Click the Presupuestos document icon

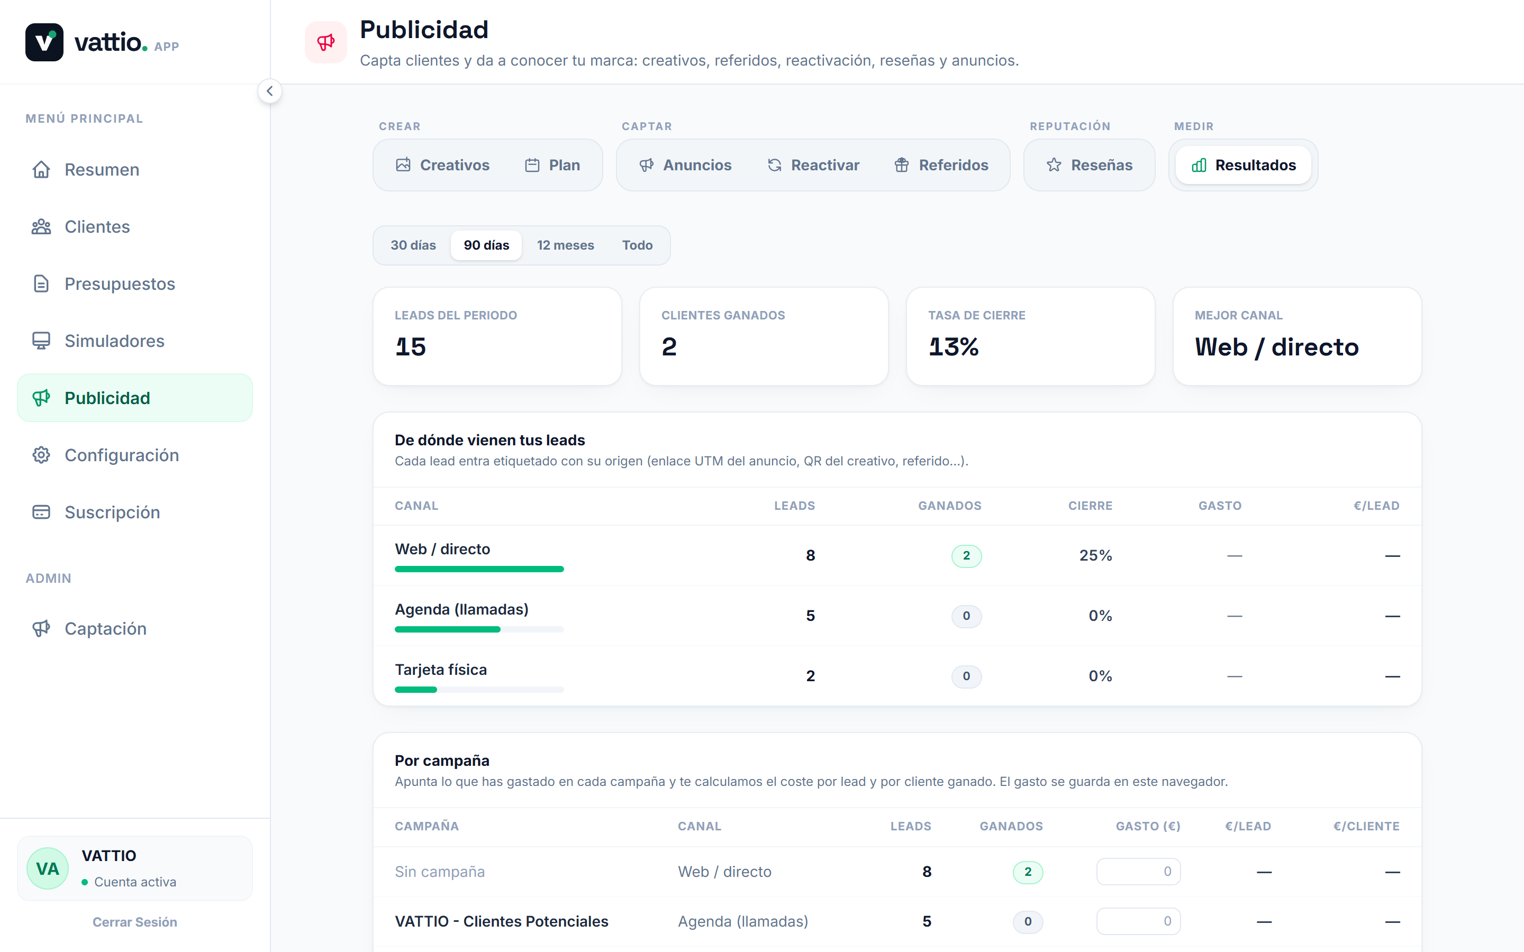point(42,284)
